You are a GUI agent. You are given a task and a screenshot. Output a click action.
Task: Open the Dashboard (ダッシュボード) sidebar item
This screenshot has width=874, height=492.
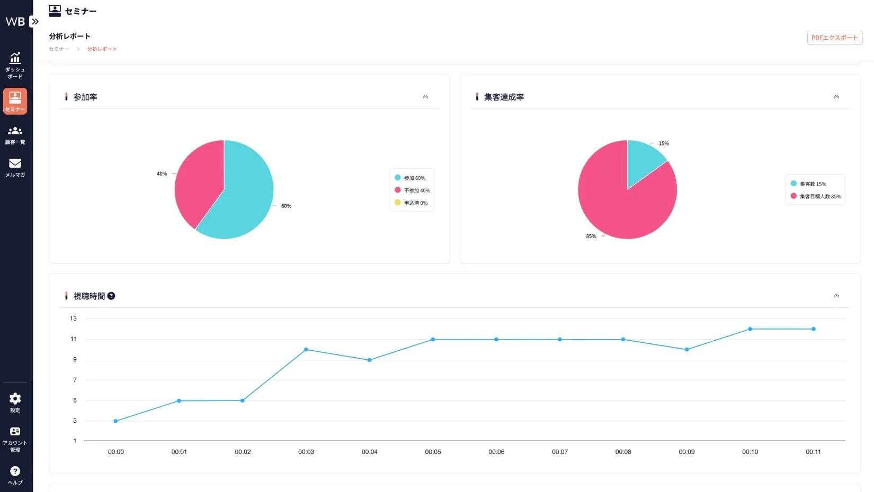pos(15,66)
